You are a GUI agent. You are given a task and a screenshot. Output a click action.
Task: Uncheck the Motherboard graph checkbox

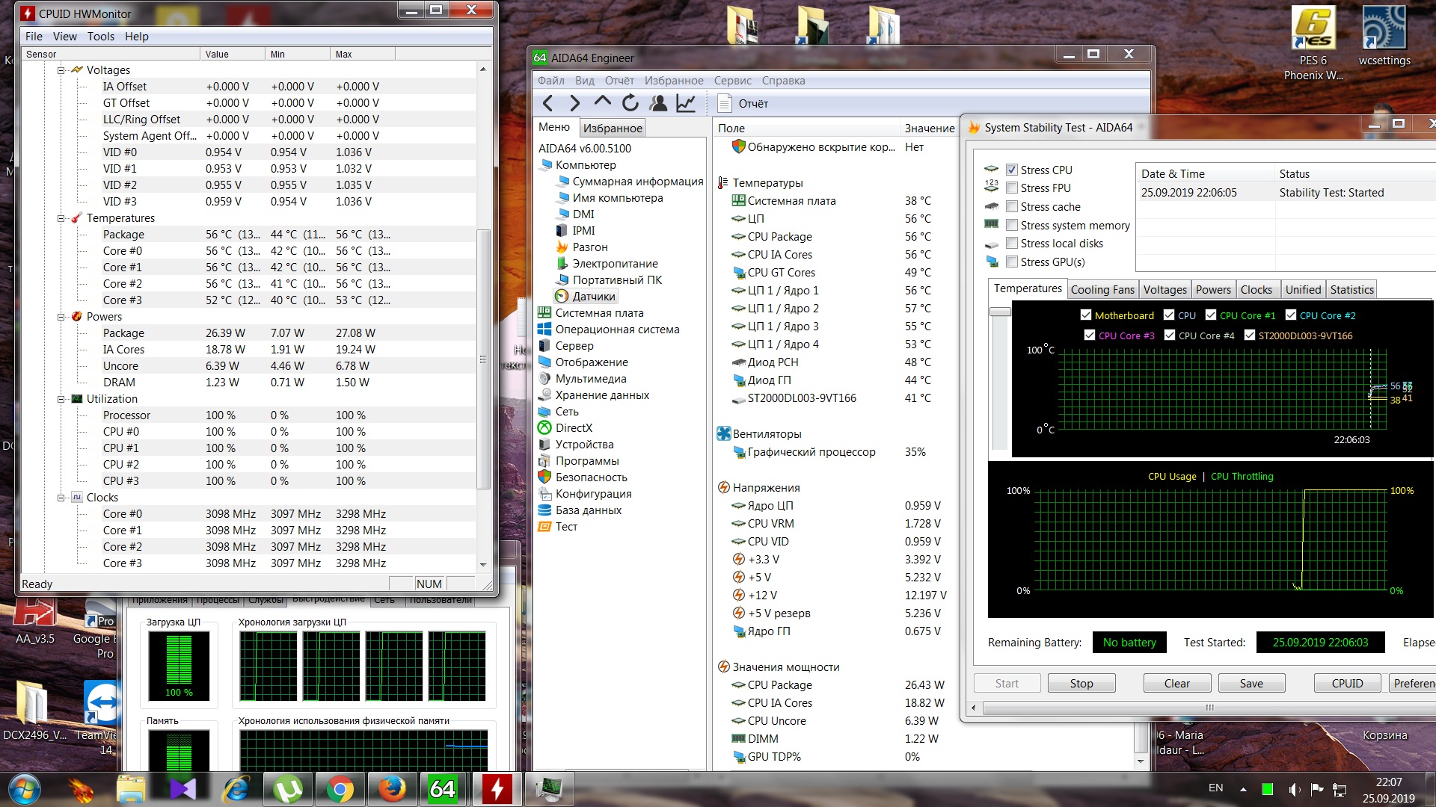pyautogui.click(x=1086, y=315)
